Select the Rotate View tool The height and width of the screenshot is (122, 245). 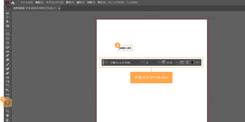click(8, 120)
